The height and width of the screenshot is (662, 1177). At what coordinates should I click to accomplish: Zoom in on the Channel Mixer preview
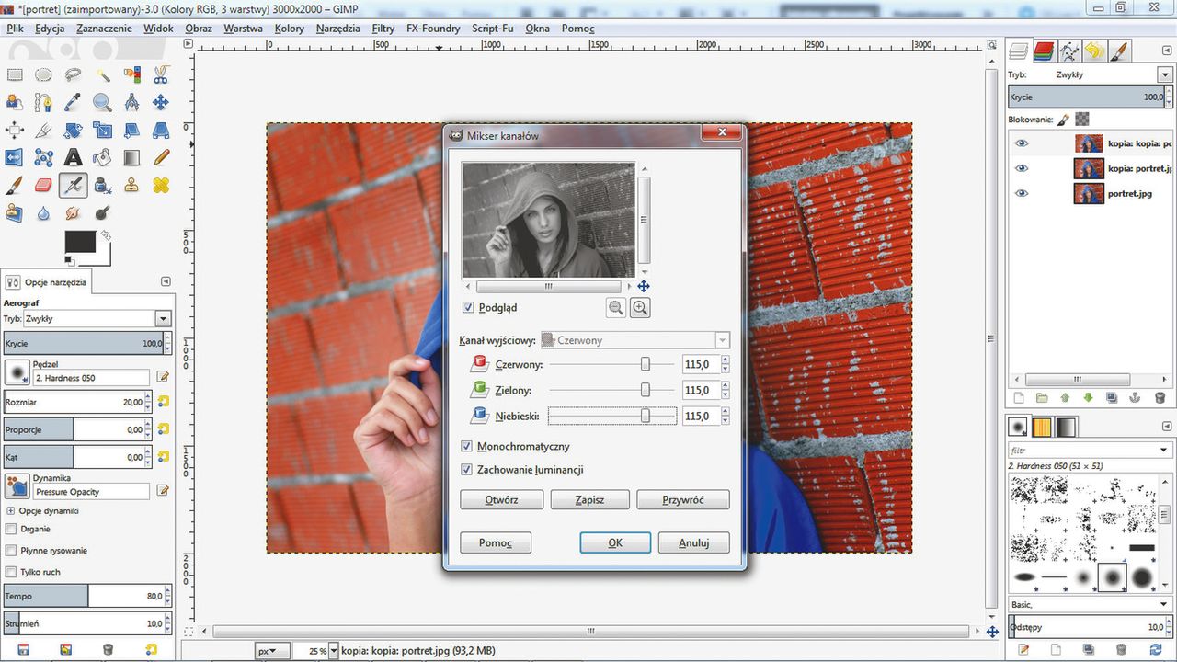click(x=640, y=308)
